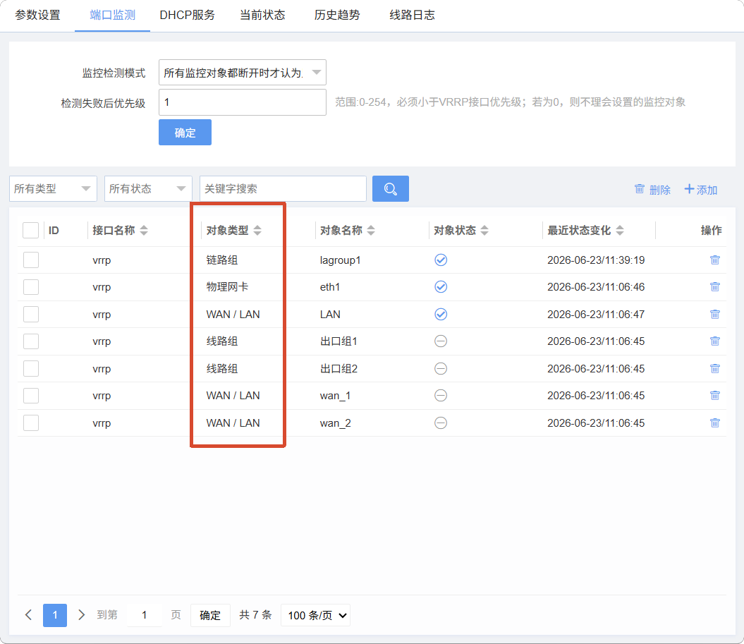Screen dimensions: 744x644
Task: Click the 出口组1 object name cell
Action: [x=339, y=341]
